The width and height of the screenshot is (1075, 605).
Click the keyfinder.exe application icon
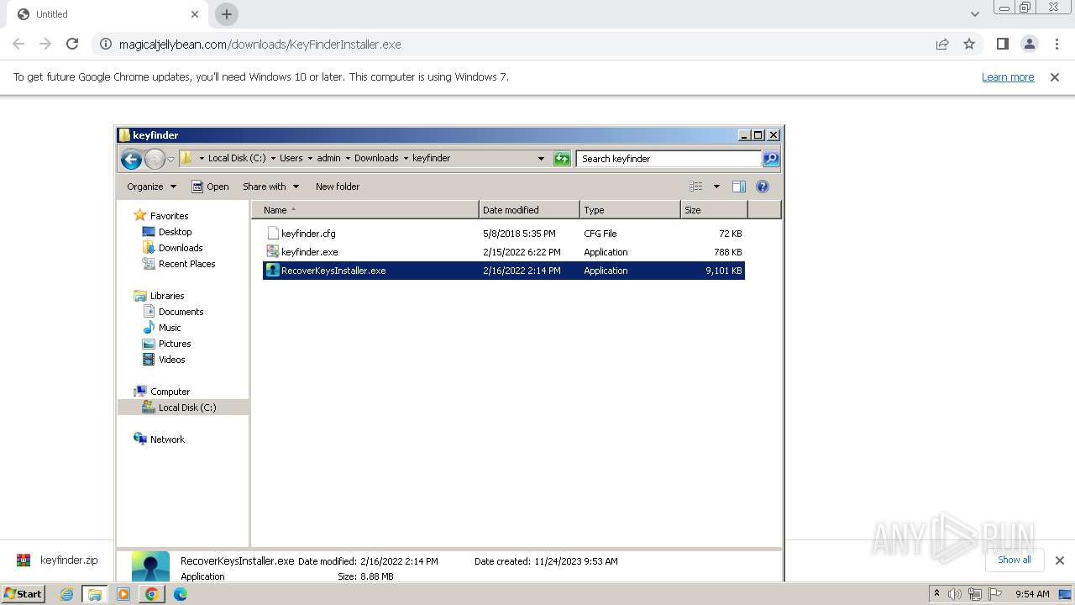point(272,252)
